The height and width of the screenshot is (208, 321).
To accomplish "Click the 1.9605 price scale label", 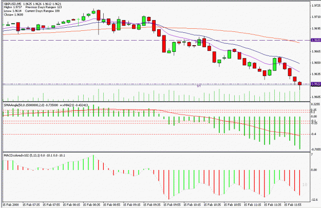I will coord(315,97).
